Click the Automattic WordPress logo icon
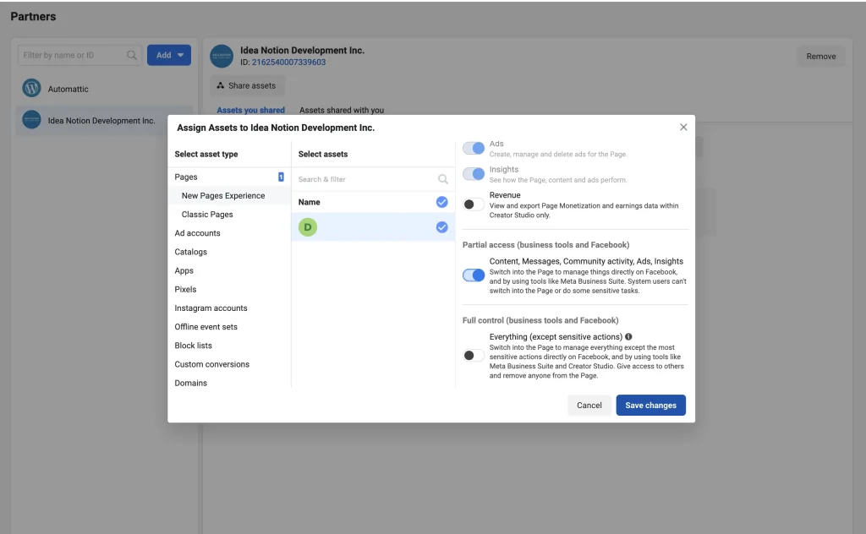This screenshot has height=534, width=866. pos(31,89)
